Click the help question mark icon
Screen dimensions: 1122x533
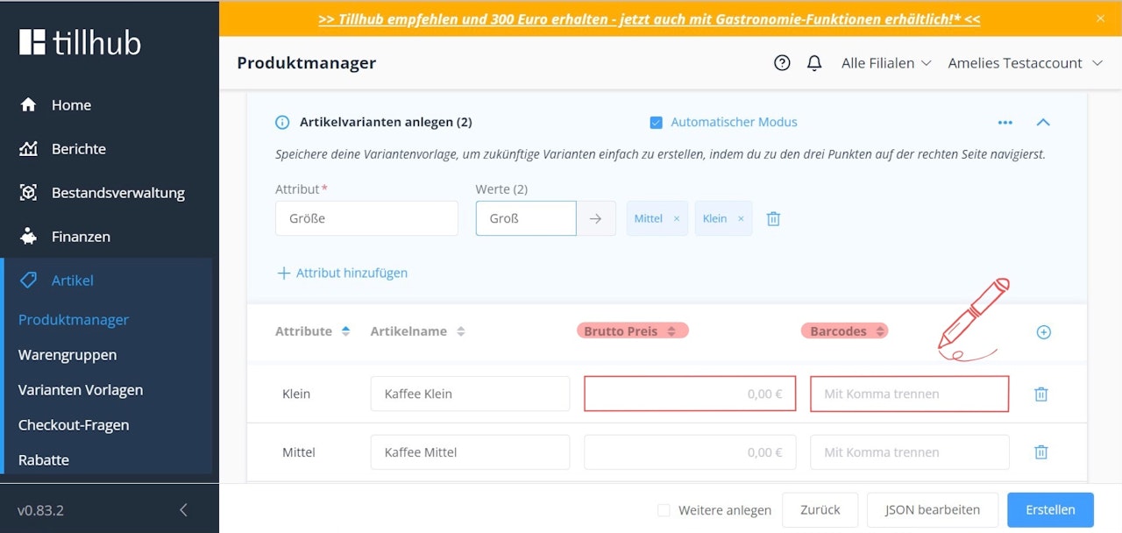click(x=782, y=62)
